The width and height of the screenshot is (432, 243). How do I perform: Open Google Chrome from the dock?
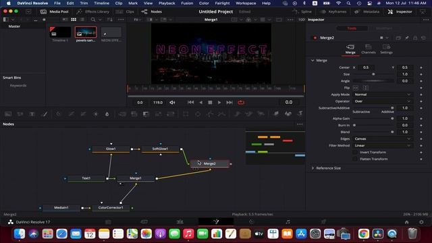364,234
